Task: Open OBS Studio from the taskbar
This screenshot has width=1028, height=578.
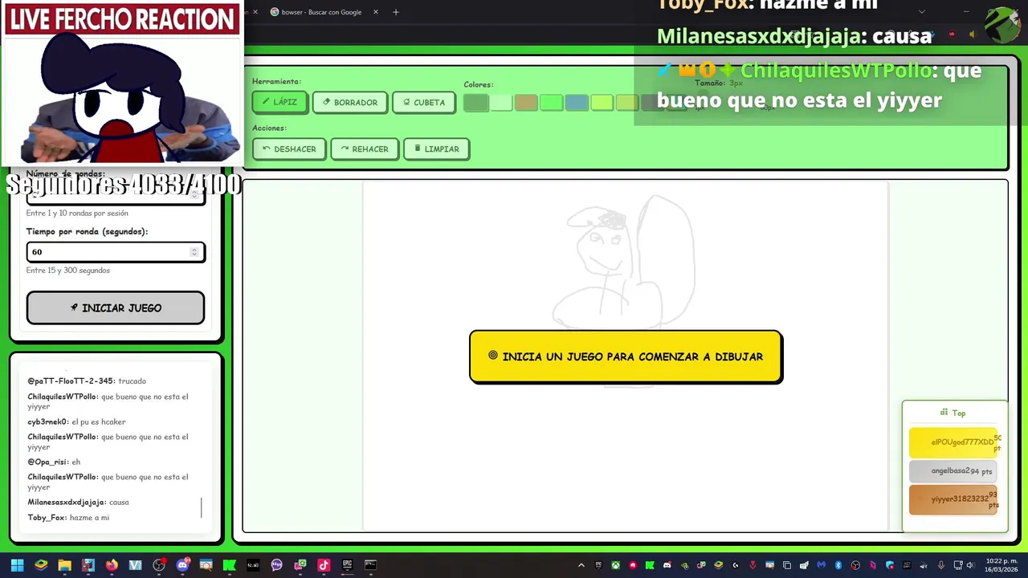Action: tap(159, 565)
